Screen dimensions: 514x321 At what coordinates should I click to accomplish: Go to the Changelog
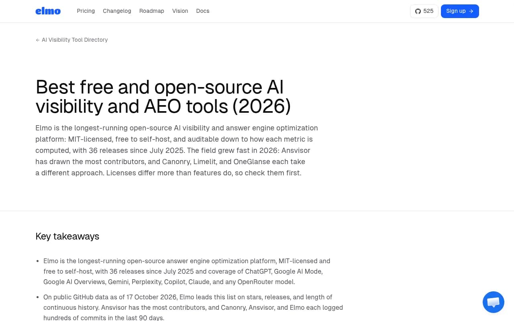(117, 11)
